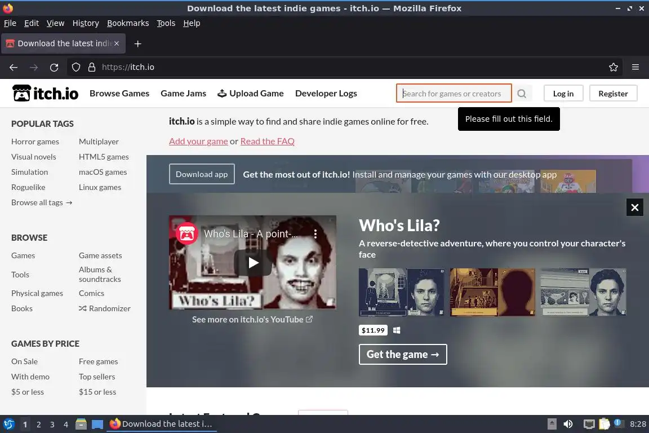Reload the current page

(x=54, y=67)
